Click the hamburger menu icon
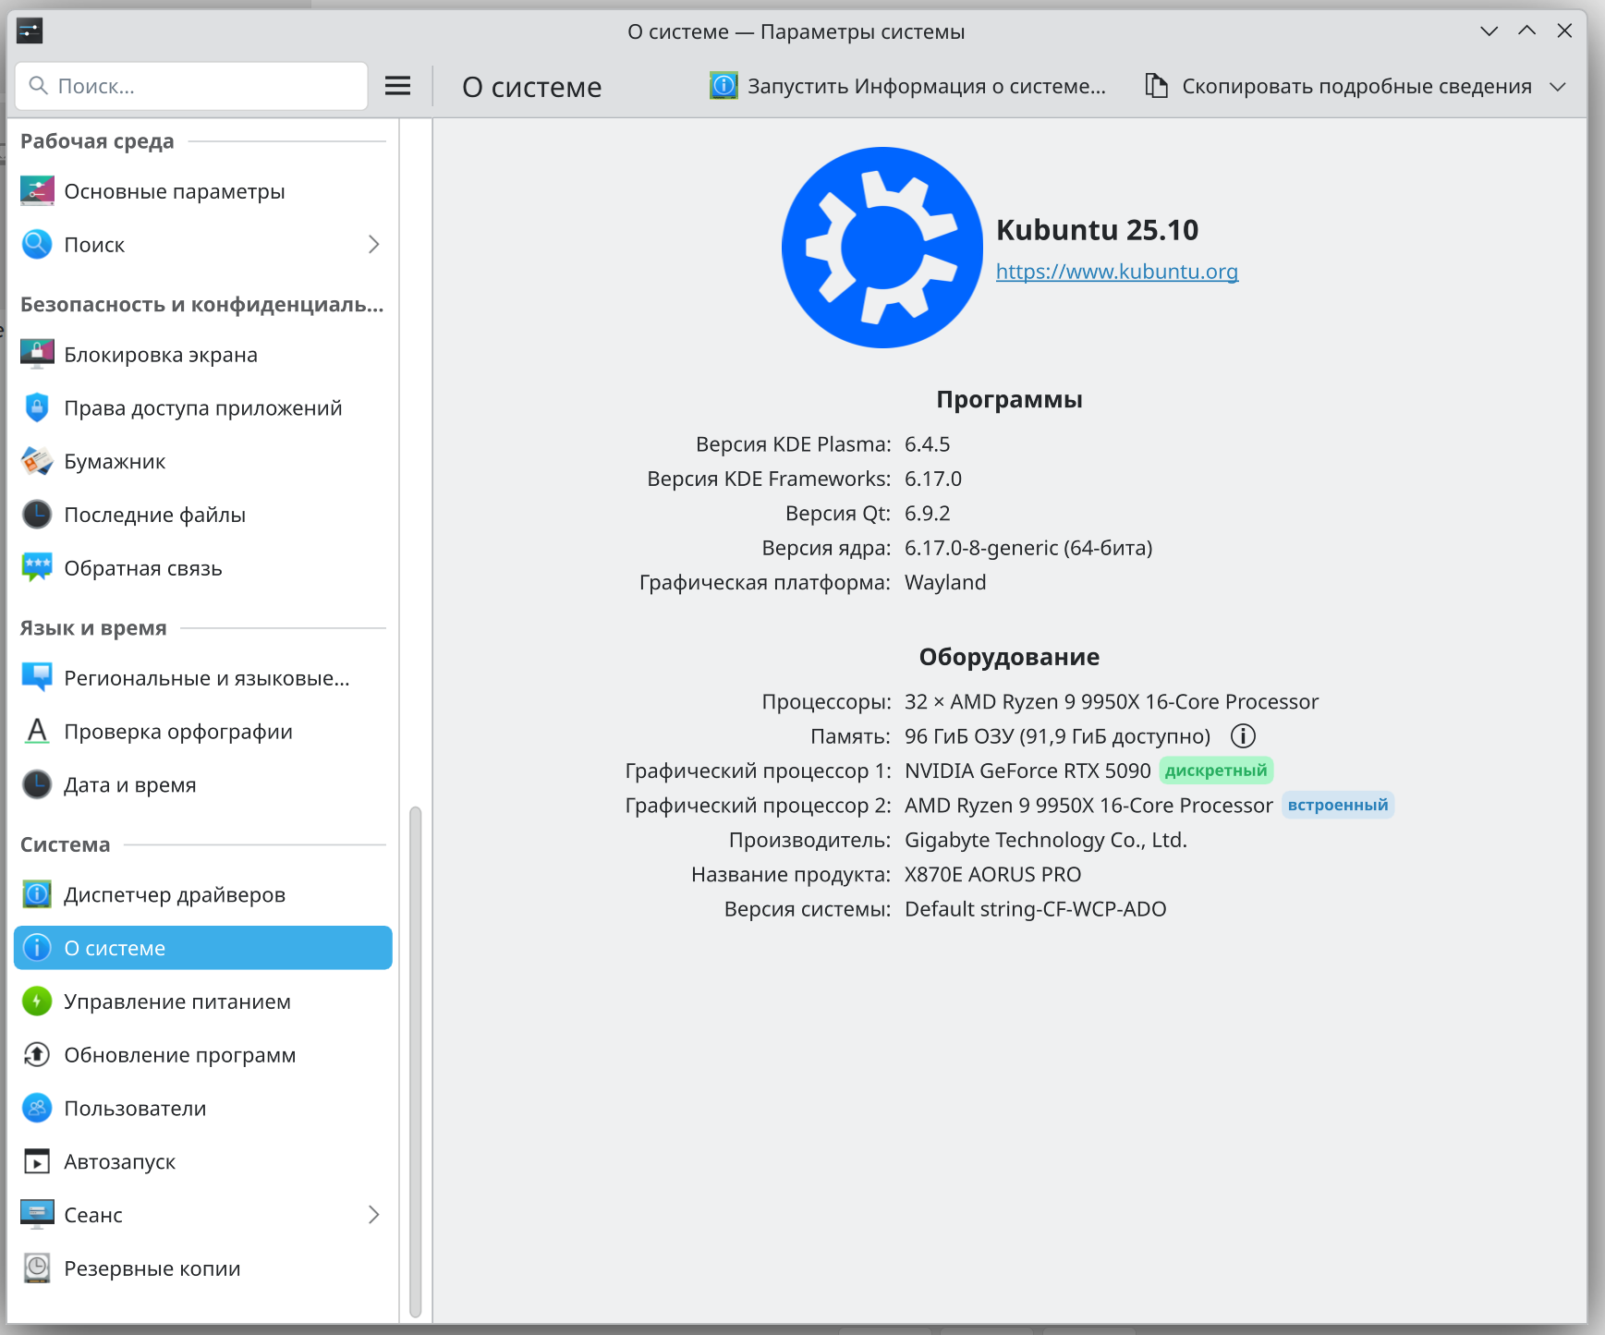This screenshot has width=1605, height=1335. [x=397, y=86]
